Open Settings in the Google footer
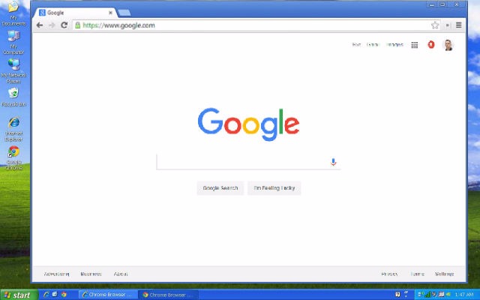 (444, 274)
